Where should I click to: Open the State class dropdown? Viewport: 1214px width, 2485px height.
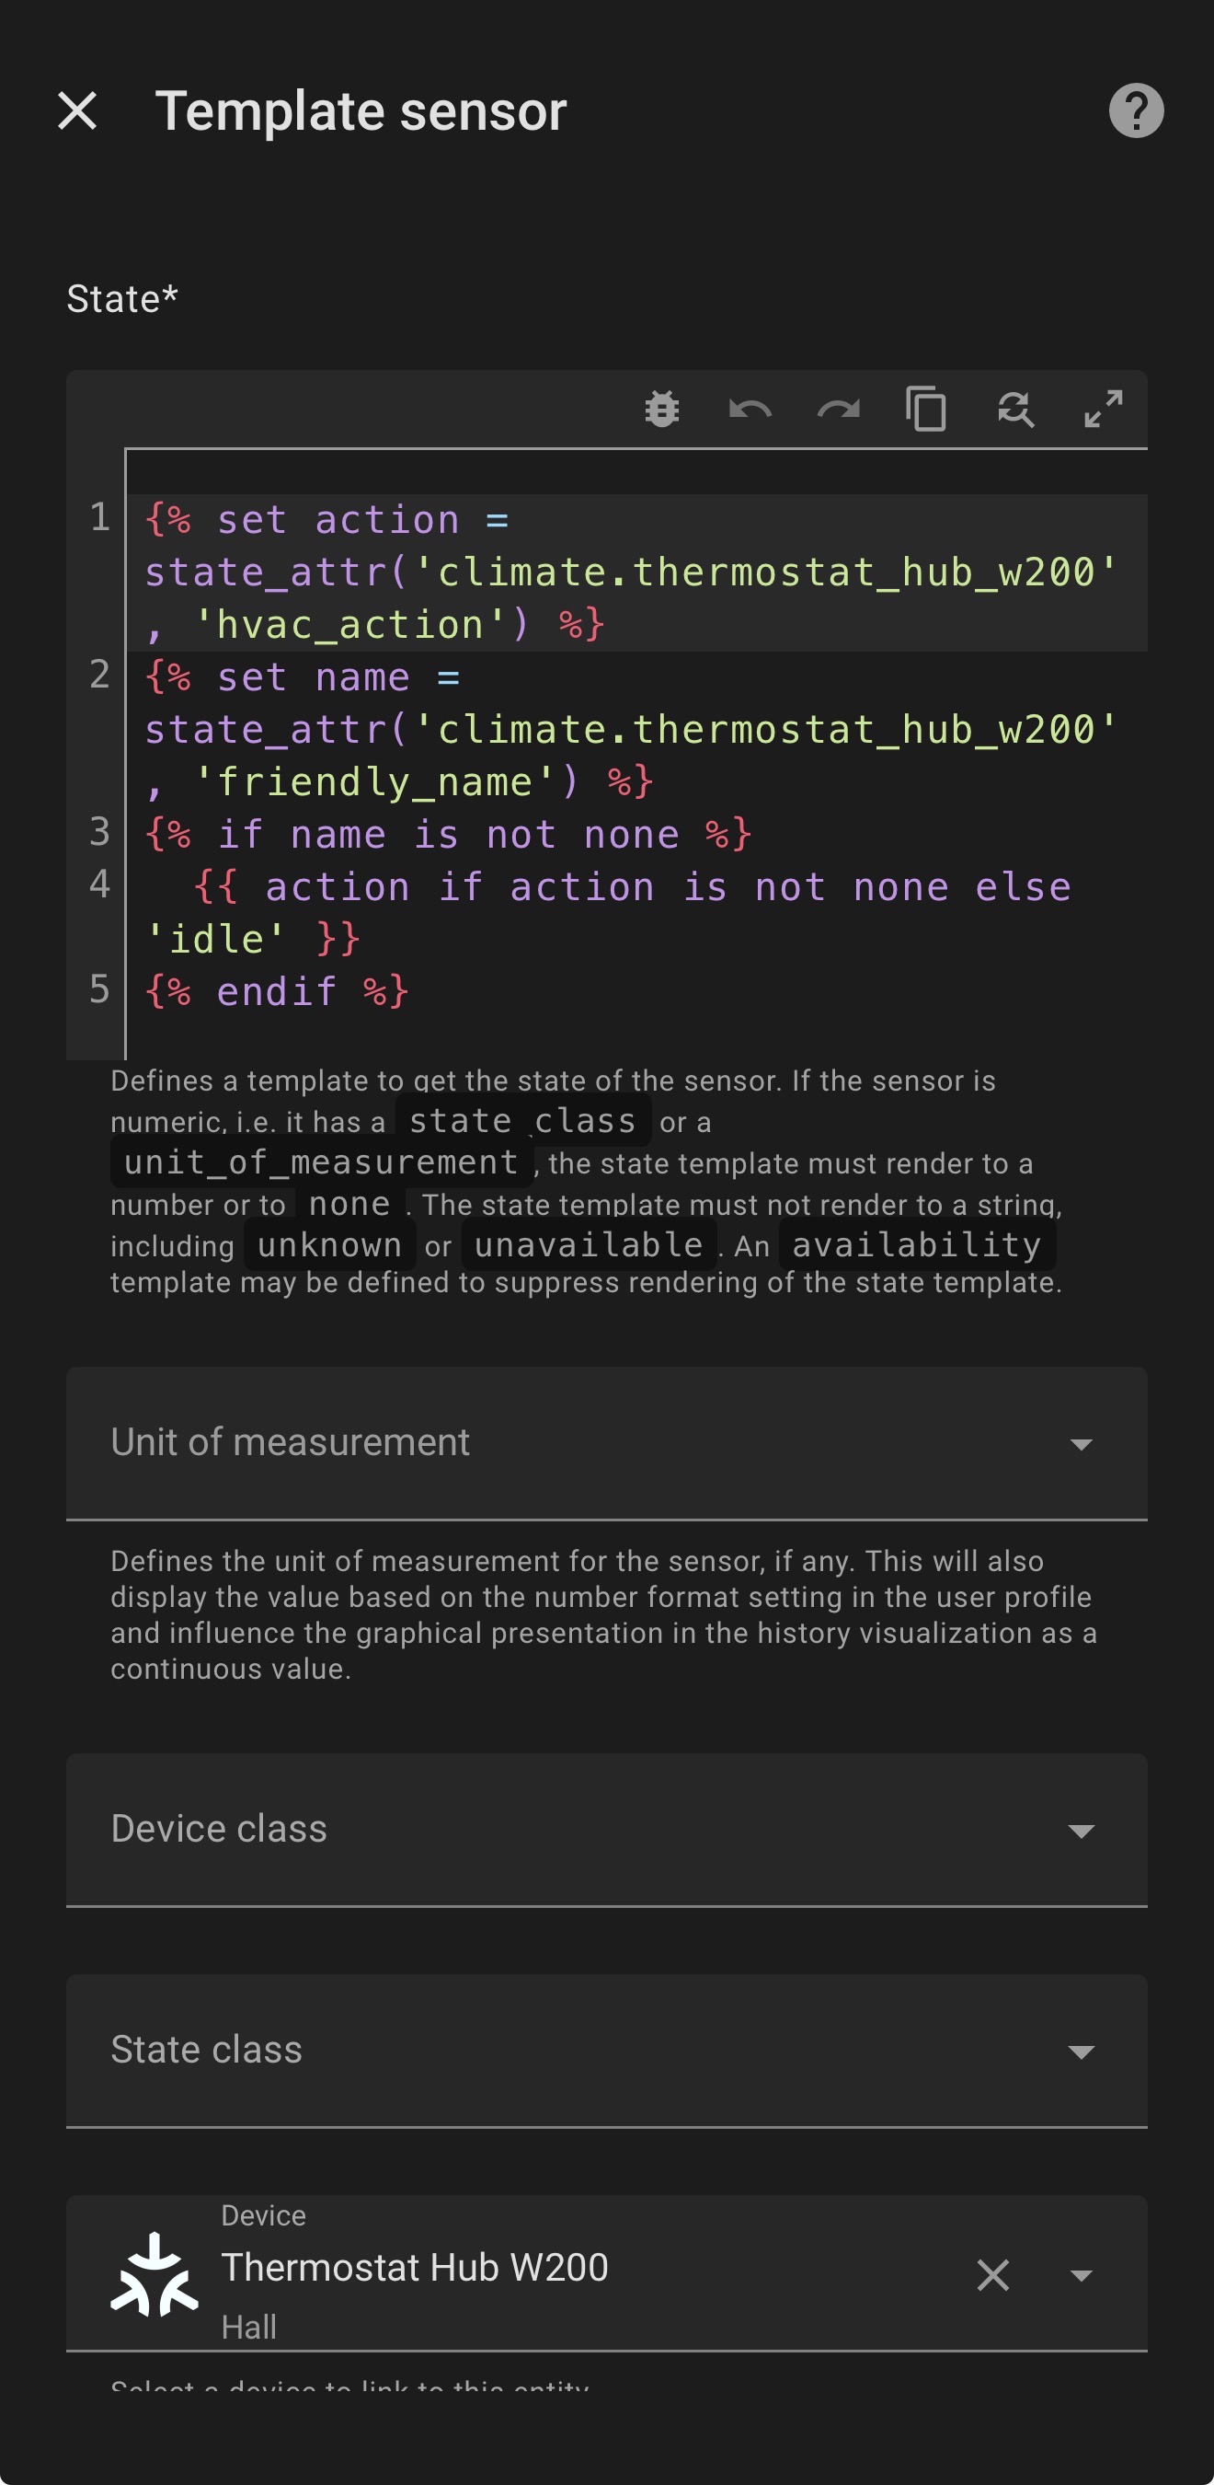click(x=605, y=2050)
